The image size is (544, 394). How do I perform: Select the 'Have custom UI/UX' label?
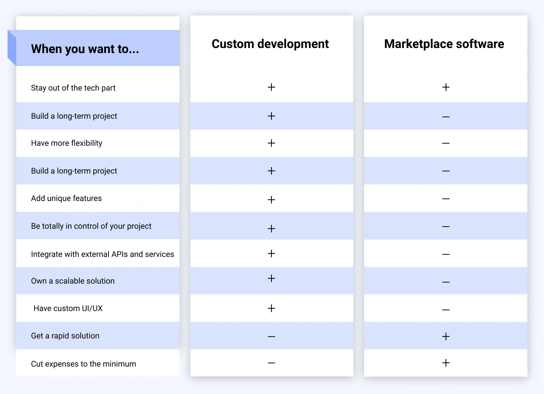[68, 308]
